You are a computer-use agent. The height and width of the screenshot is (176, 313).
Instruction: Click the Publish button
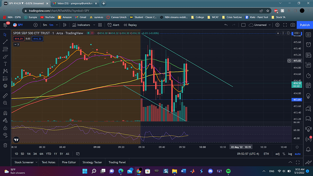click(305, 25)
